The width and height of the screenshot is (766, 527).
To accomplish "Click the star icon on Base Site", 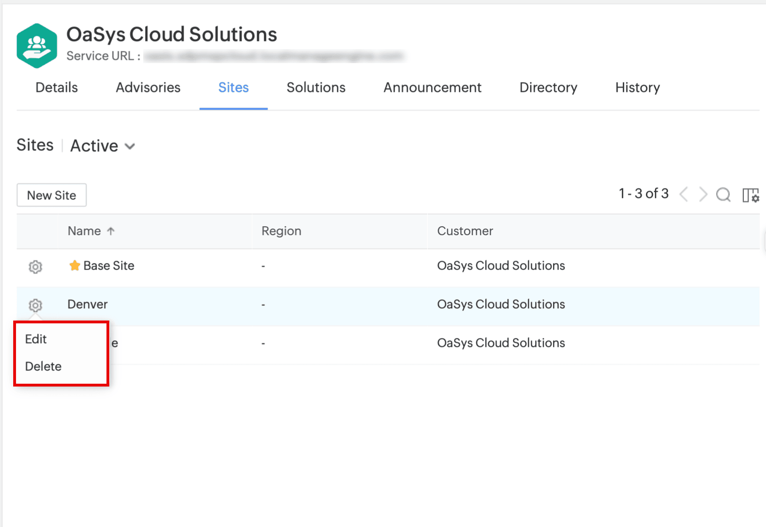I will pos(74,266).
